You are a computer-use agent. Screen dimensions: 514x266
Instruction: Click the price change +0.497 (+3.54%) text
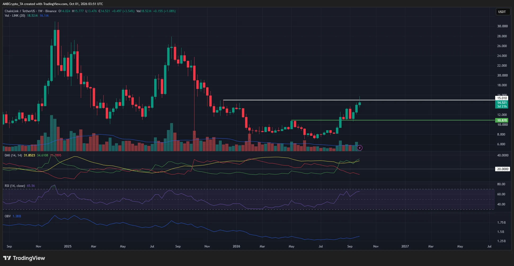[123, 11]
